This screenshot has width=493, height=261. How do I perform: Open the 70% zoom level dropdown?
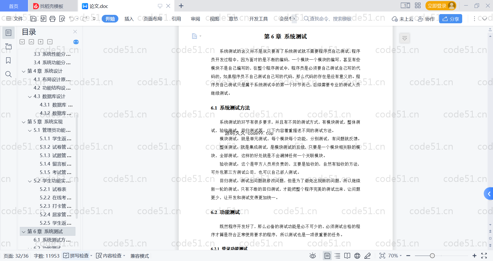point(395,256)
